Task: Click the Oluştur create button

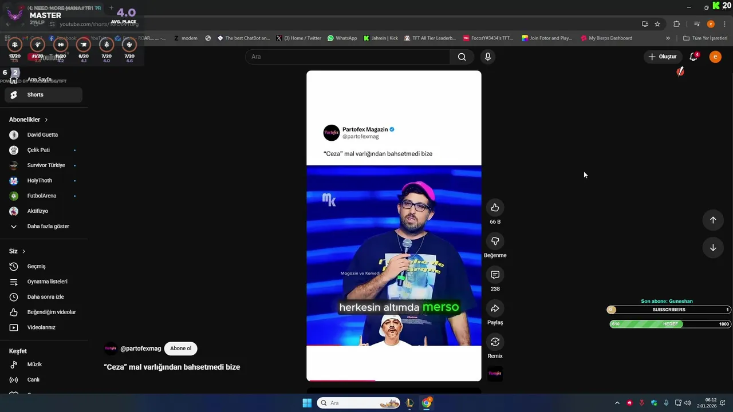Action: [x=663, y=57]
